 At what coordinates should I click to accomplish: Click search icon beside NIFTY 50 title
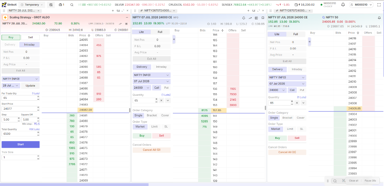coord(324,17)
